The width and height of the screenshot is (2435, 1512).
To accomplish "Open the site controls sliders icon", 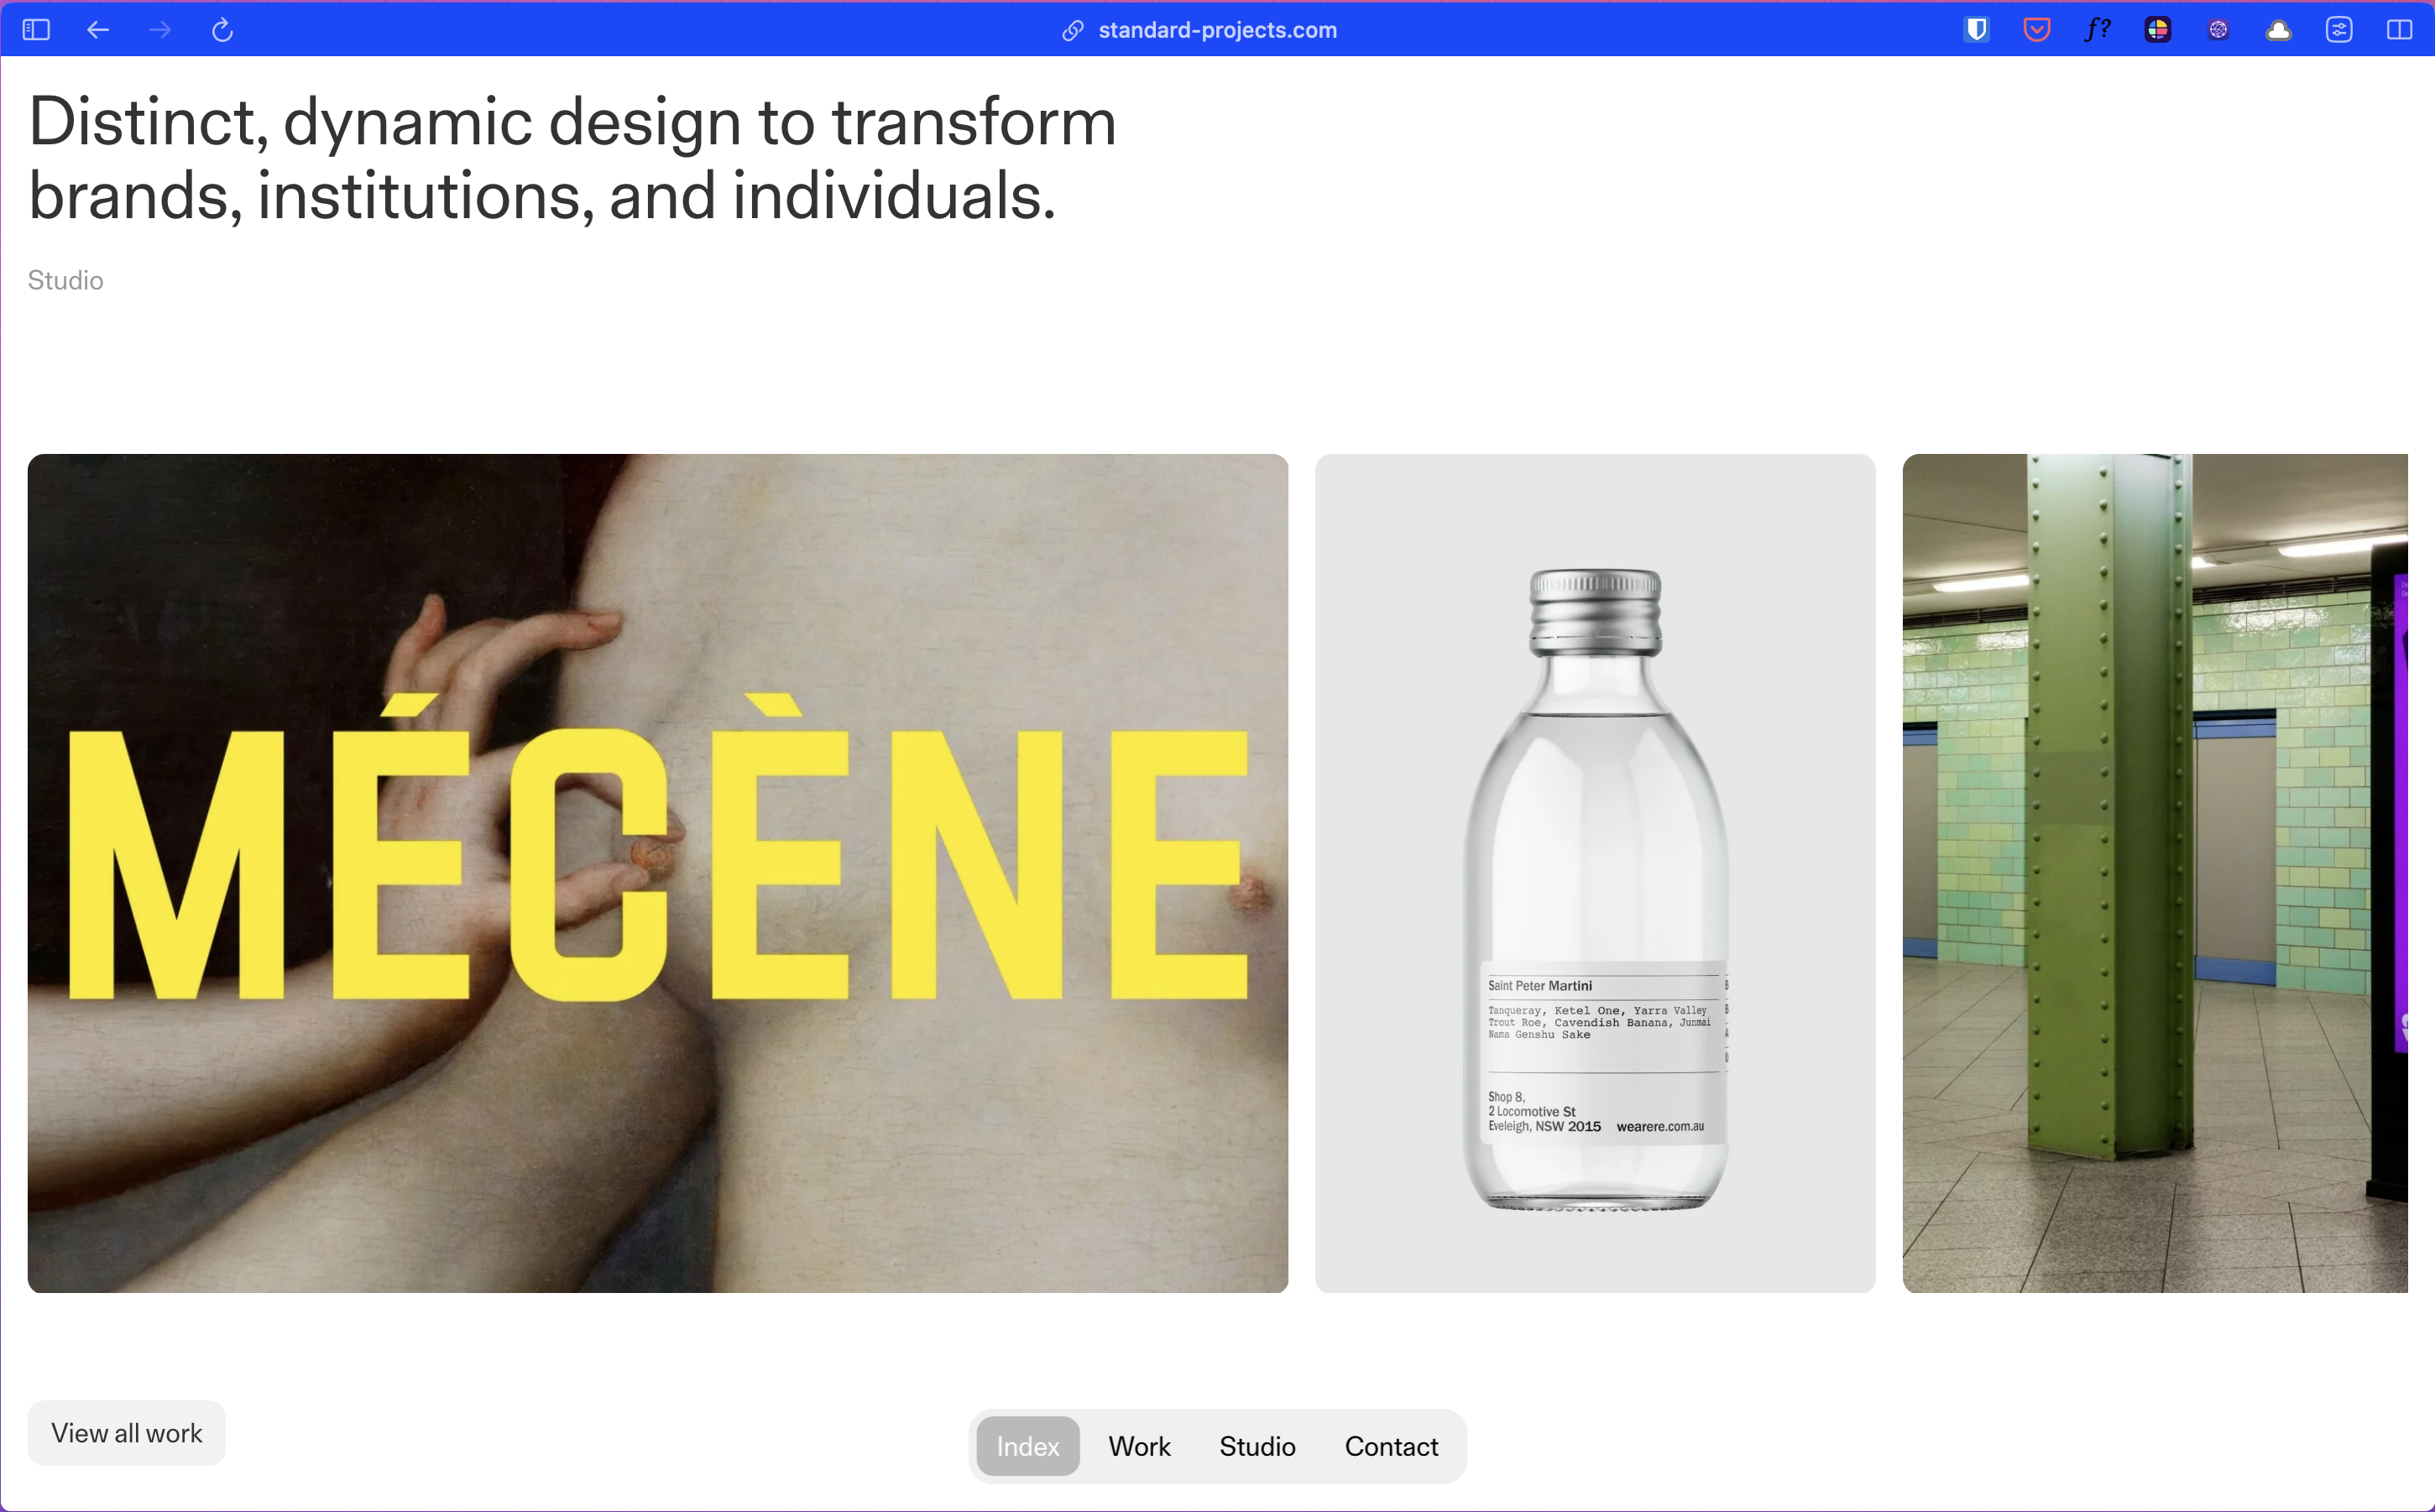I will click(x=2339, y=30).
